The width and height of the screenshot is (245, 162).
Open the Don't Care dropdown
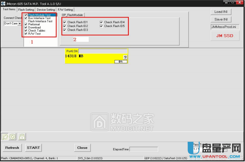point(20,23)
